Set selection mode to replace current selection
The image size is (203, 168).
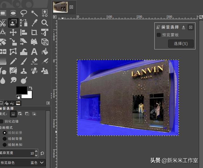pos(13,114)
